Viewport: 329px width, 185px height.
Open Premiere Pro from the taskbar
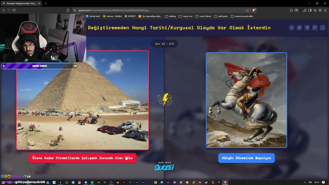149,182
